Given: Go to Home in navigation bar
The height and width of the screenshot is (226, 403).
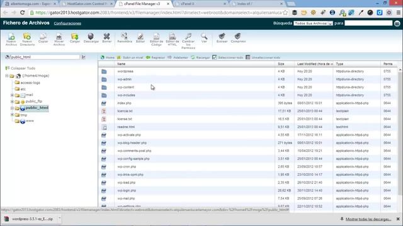Looking at the screenshot, I should (108, 57).
